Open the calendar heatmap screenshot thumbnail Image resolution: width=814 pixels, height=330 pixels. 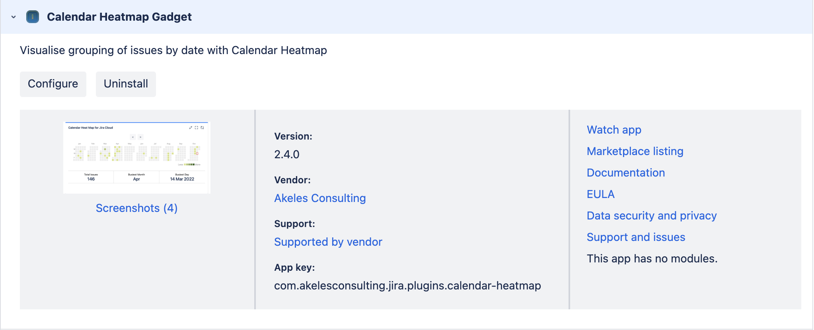(x=136, y=157)
